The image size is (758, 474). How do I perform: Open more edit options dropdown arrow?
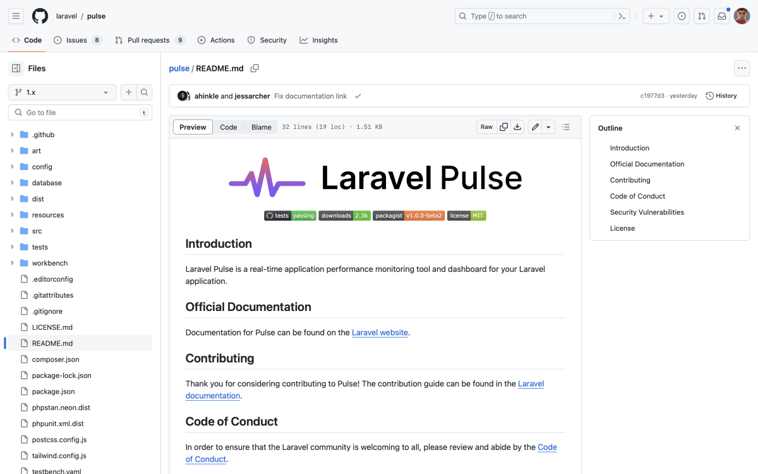click(548, 127)
